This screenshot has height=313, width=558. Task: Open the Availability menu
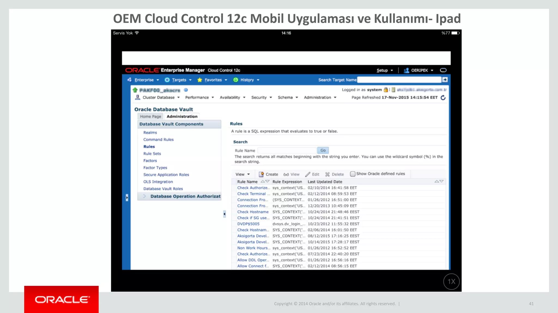coord(232,97)
